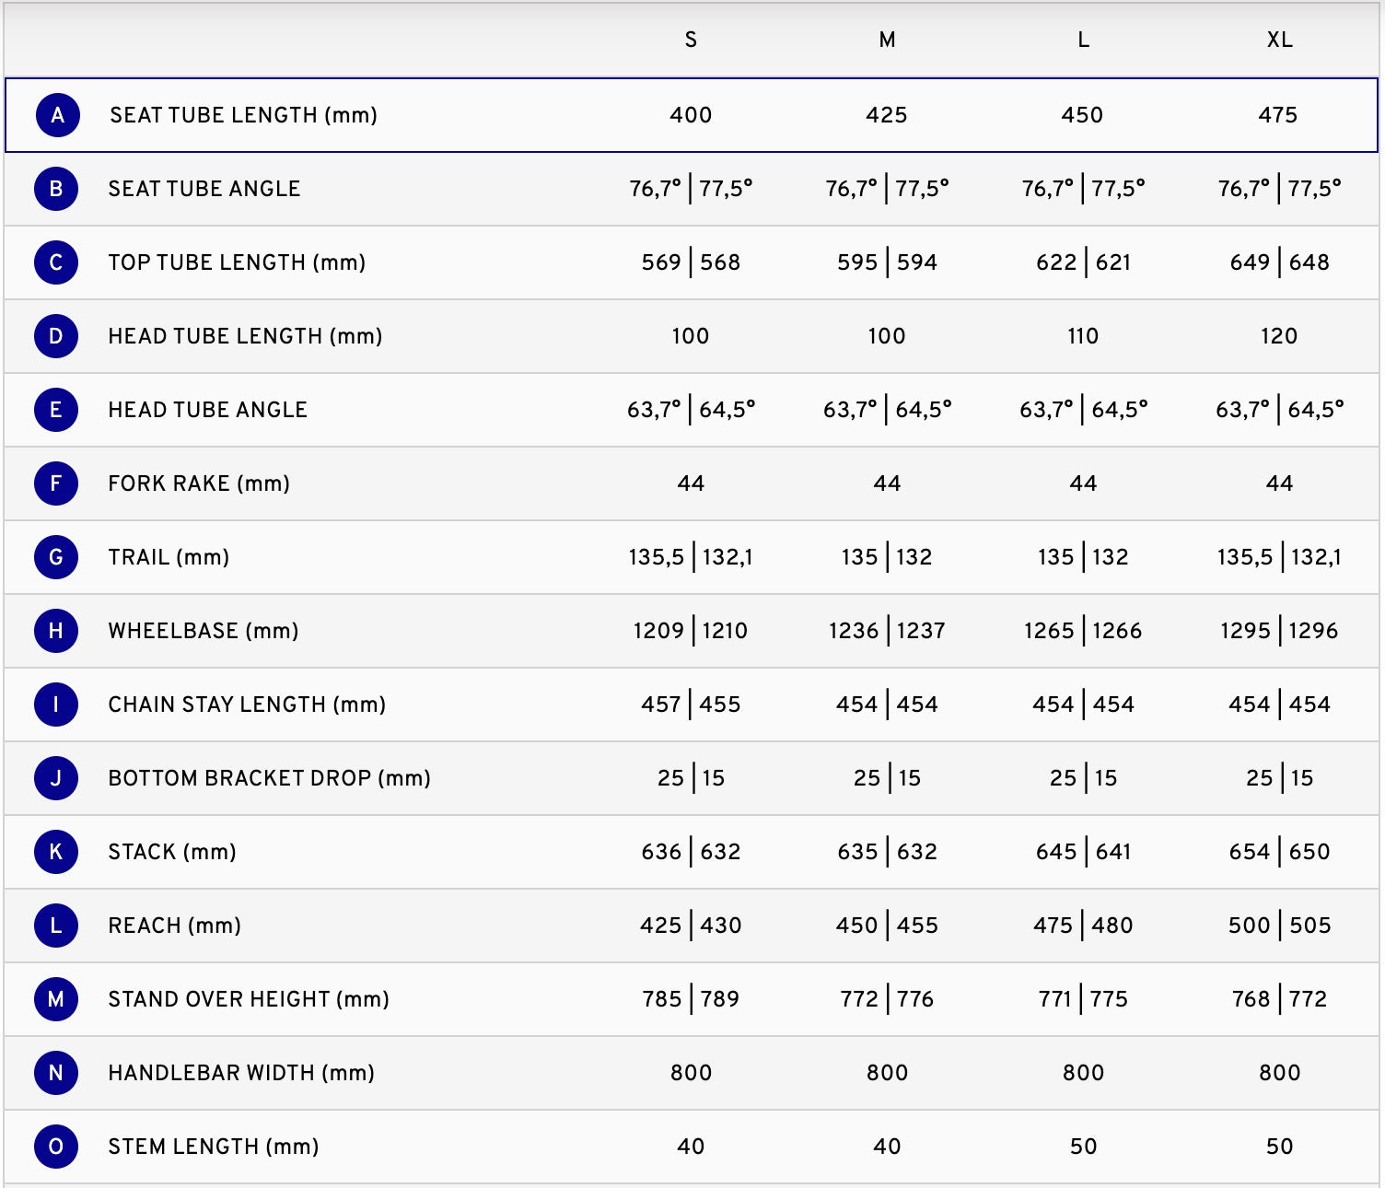Image resolution: width=1385 pixels, height=1188 pixels.
Task: Click the N badge for handlebar width
Action: pyautogui.click(x=56, y=1073)
